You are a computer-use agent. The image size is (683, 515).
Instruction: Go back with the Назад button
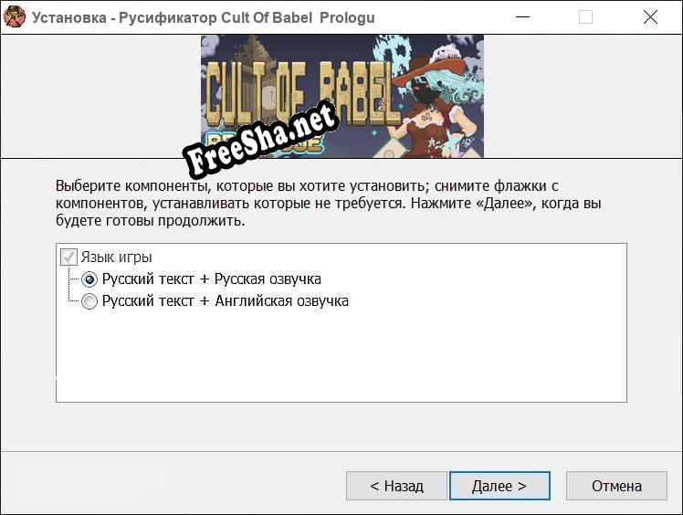pos(396,486)
